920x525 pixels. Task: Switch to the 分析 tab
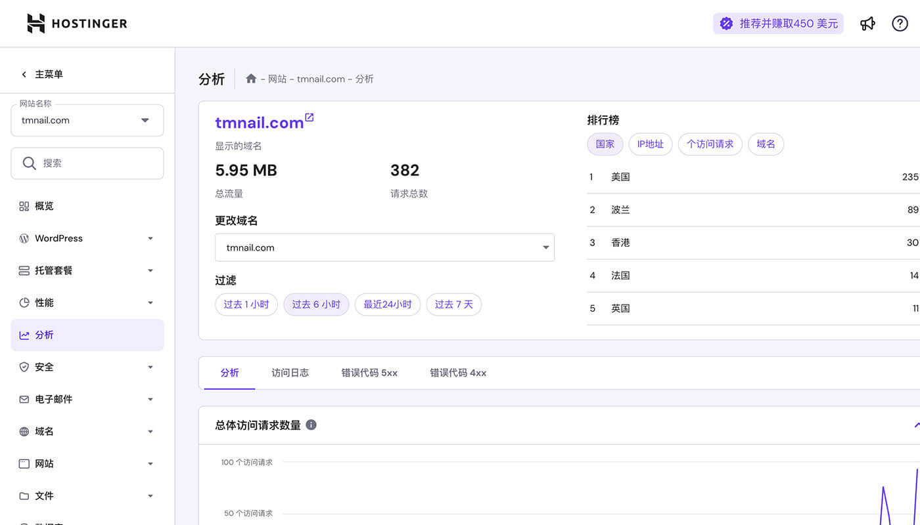(x=229, y=373)
